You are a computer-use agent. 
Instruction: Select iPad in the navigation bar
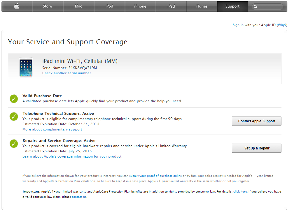pyautogui.click(x=171, y=6)
